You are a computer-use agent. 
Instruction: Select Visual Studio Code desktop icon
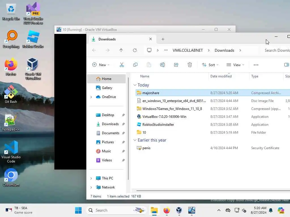[11, 152]
